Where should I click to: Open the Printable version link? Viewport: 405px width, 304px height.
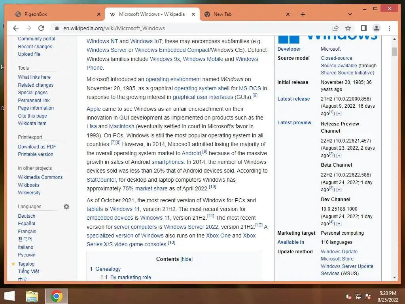35,154
